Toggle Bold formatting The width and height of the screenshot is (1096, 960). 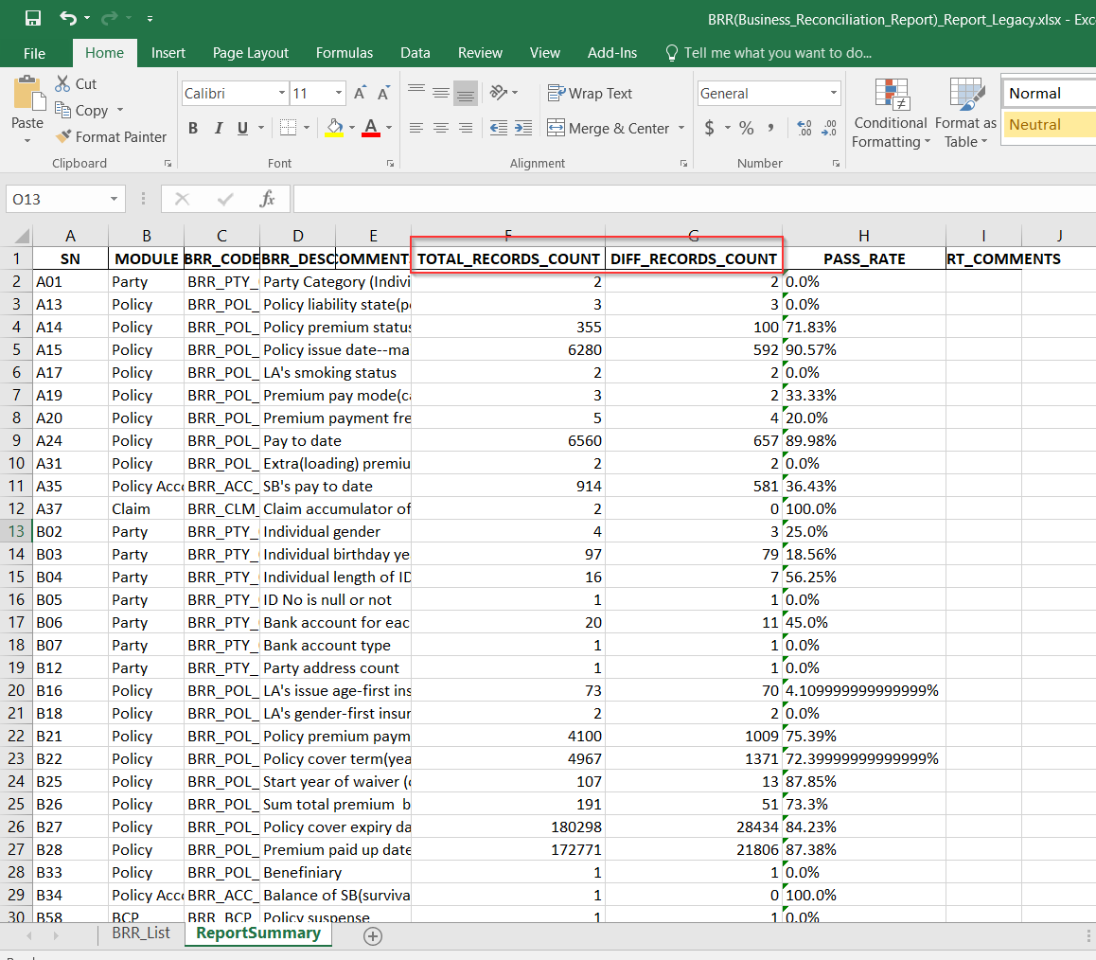point(193,127)
